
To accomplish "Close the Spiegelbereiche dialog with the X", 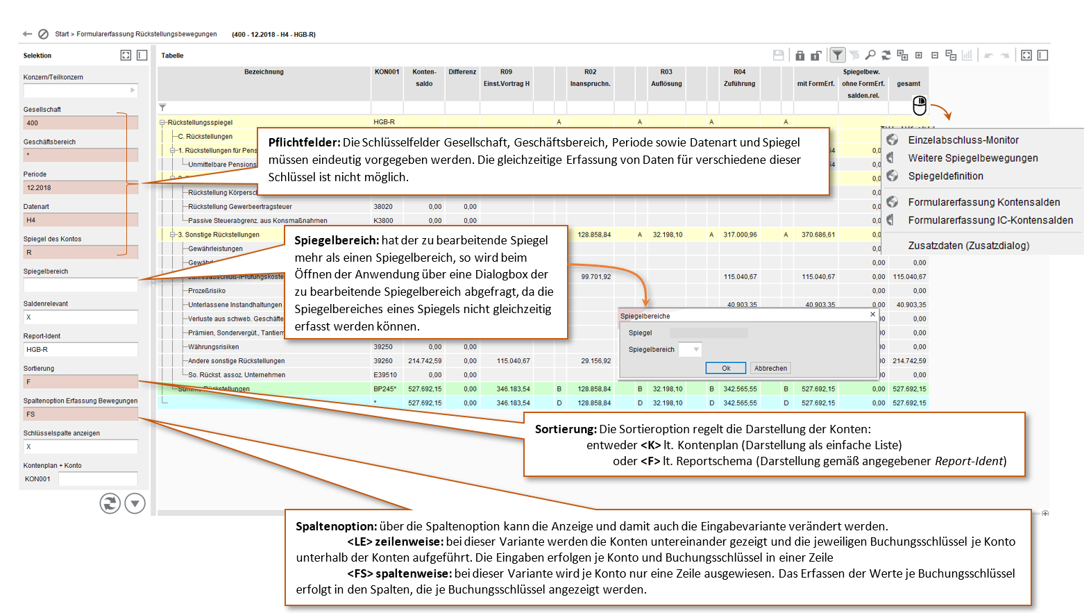I will [x=873, y=314].
